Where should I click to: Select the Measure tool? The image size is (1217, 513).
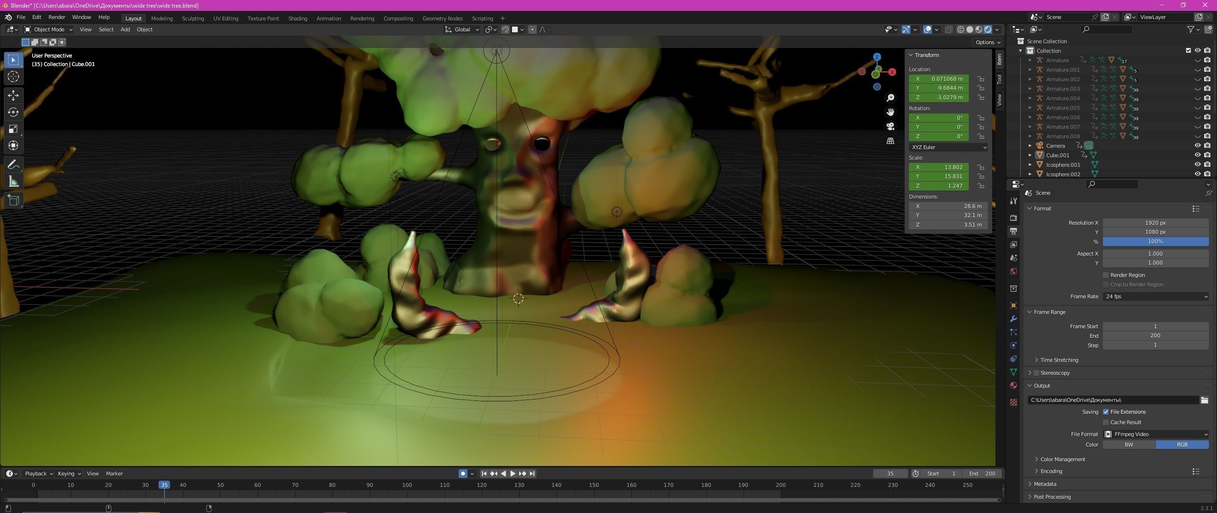13,181
